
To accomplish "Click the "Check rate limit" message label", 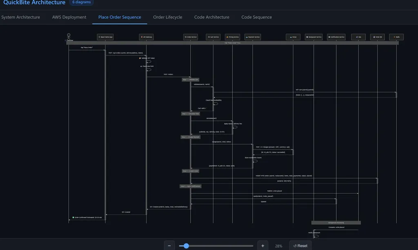I will 147,66.
